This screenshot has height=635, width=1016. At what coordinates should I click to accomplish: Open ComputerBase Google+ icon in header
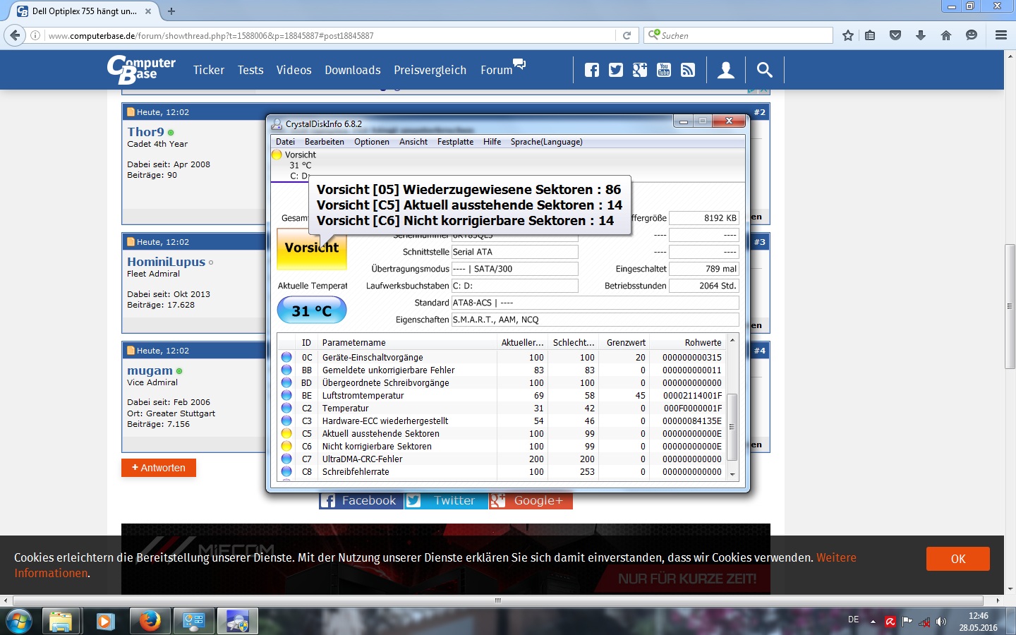coord(640,70)
